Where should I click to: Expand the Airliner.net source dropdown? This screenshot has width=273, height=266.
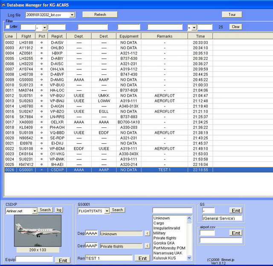click(x=35, y=211)
